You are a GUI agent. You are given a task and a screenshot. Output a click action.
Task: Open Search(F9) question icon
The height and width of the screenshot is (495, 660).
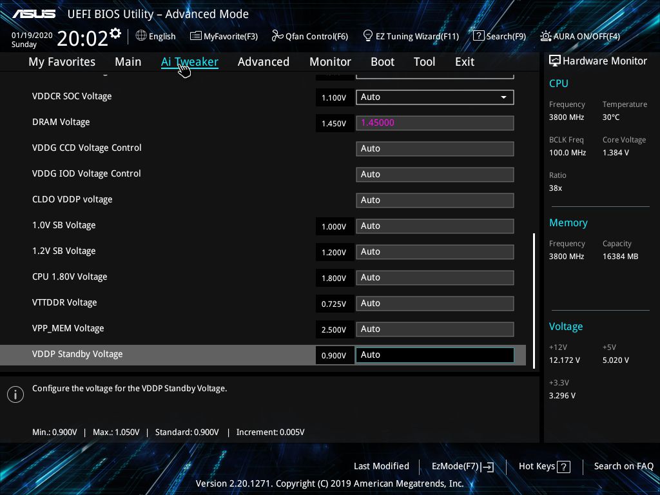pos(479,36)
